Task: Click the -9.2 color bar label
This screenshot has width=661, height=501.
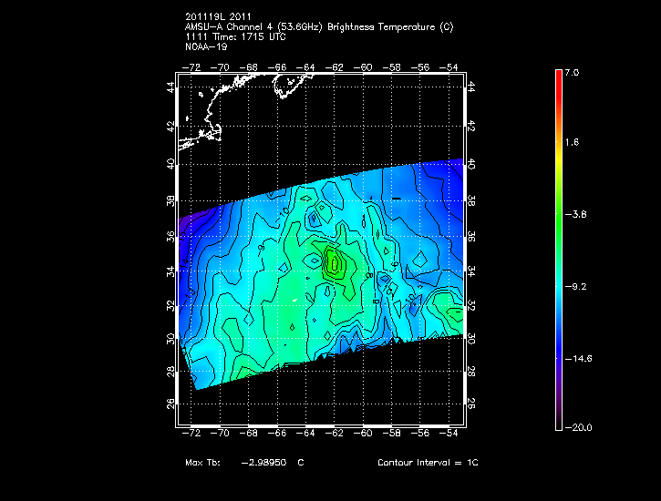Action: tap(574, 285)
